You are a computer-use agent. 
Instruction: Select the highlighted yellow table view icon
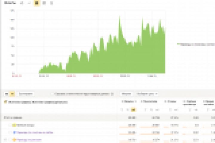(x=12, y=94)
